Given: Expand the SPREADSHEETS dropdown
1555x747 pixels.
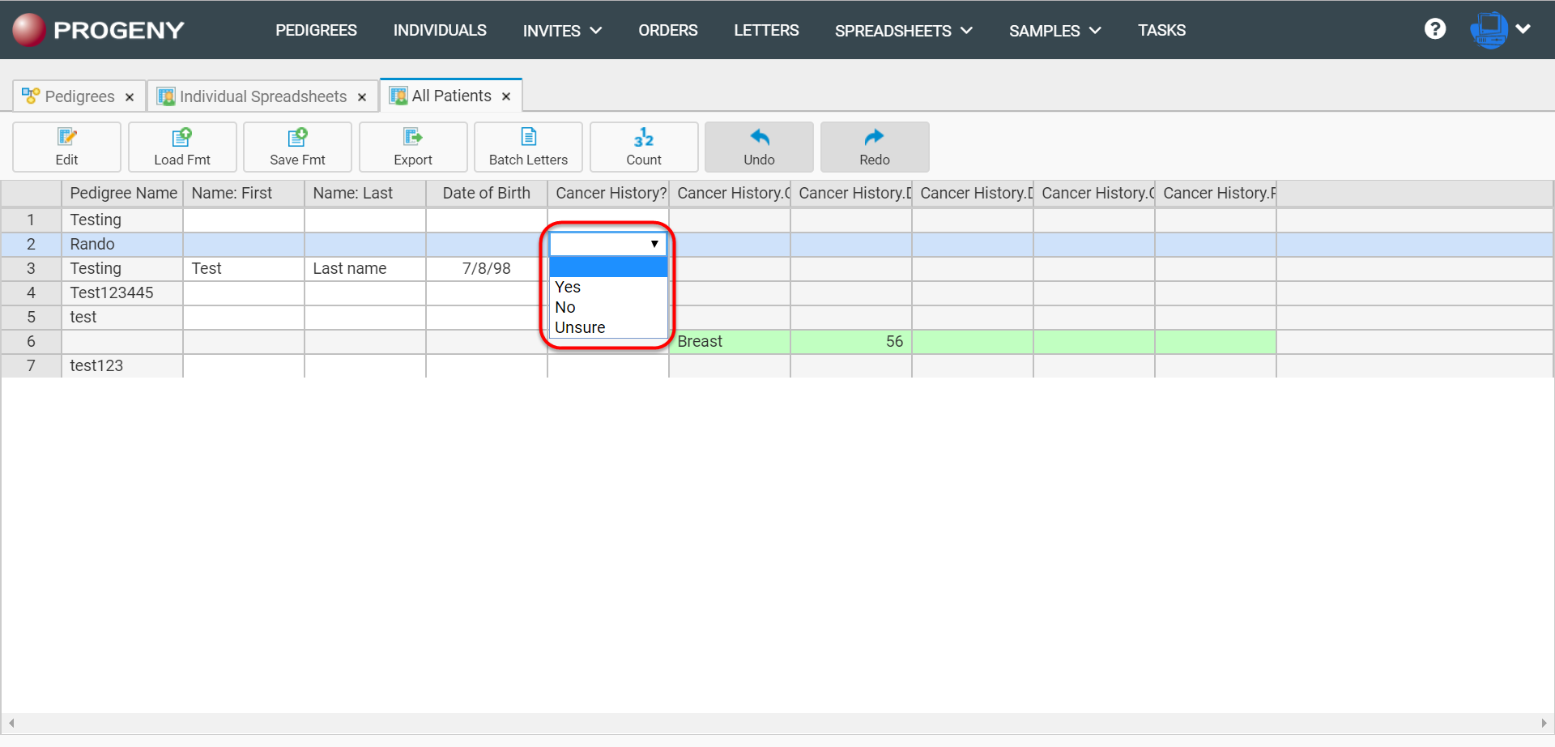Looking at the screenshot, I should [903, 31].
